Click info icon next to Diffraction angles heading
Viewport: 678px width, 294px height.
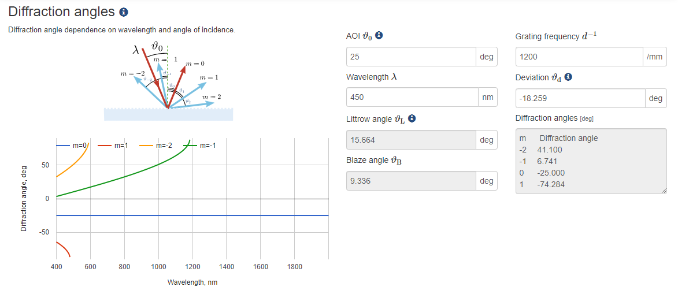tap(123, 12)
